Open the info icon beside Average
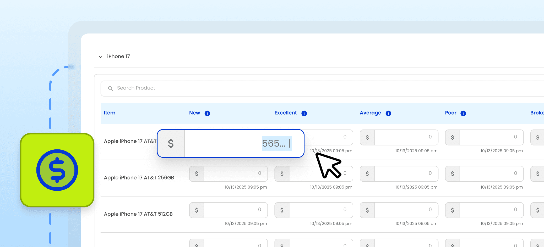Screen dimensions: 544x247 tap(388, 113)
